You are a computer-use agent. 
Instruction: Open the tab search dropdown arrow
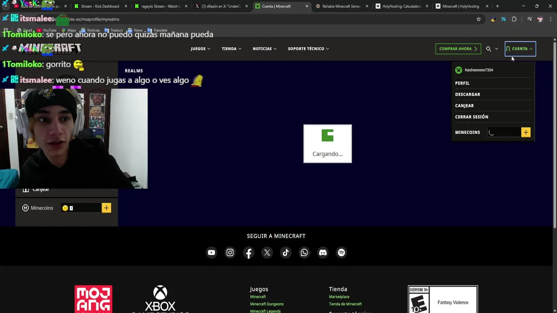tap(6, 6)
